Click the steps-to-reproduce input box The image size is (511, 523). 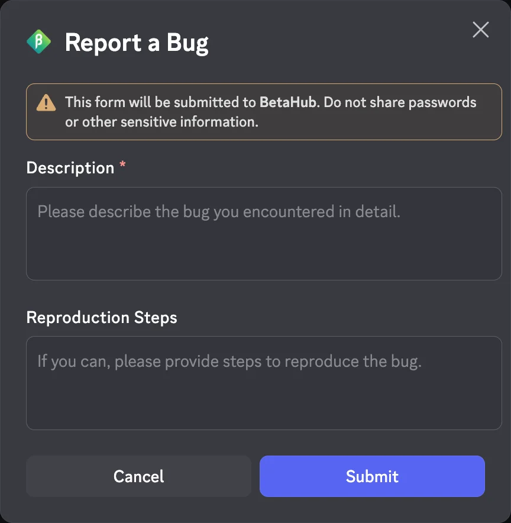[263, 383]
